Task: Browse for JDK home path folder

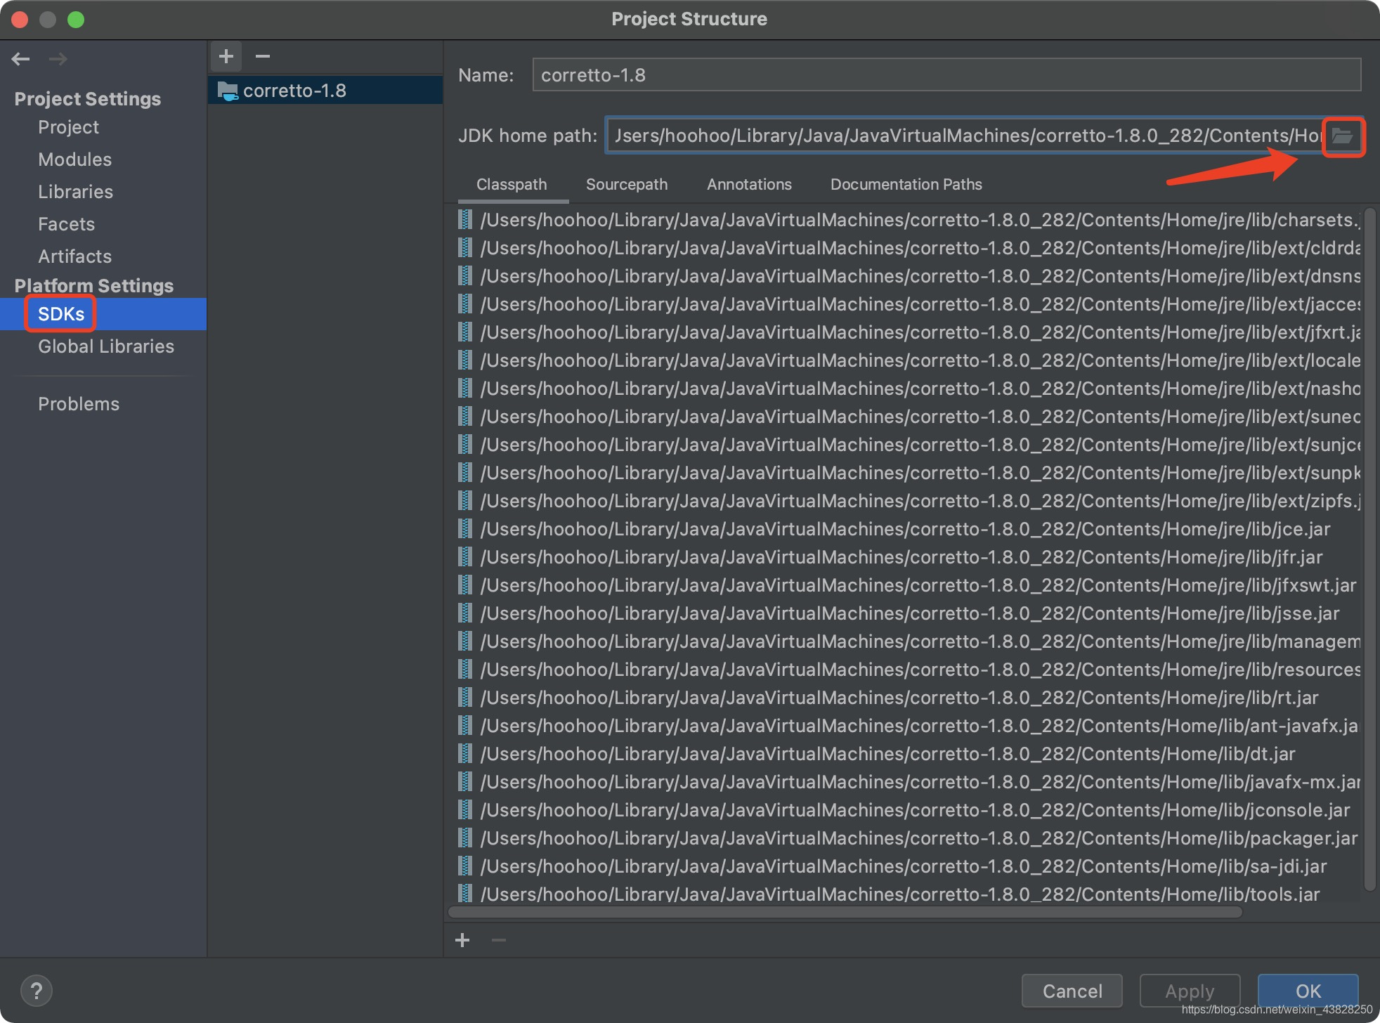Action: [1343, 136]
